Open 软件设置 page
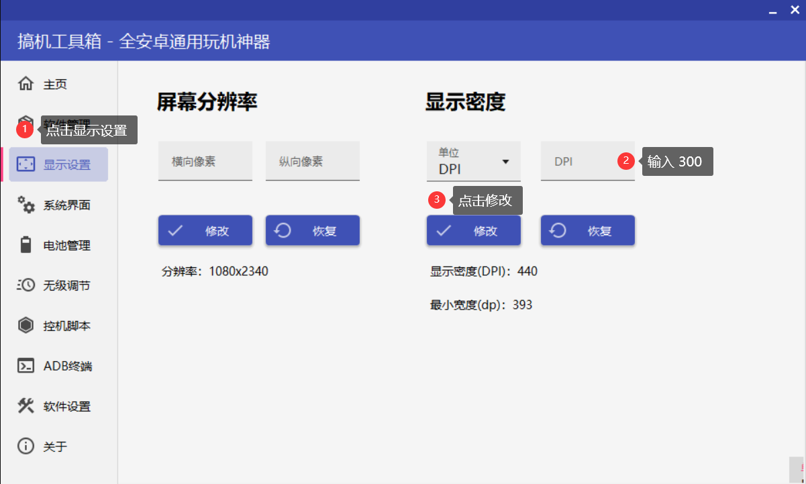806x484 pixels. point(58,406)
